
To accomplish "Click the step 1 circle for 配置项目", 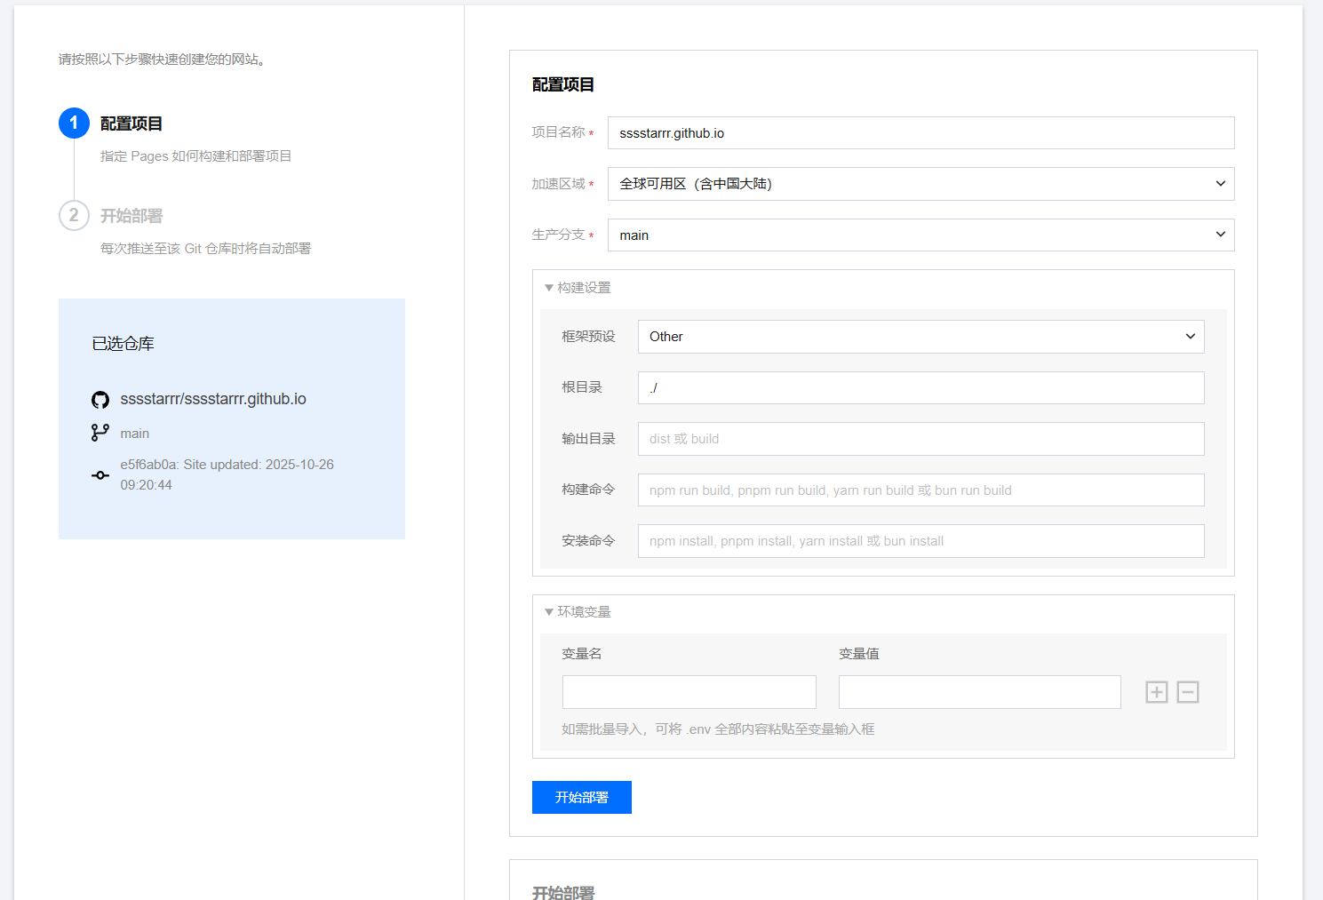I will tap(74, 123).
